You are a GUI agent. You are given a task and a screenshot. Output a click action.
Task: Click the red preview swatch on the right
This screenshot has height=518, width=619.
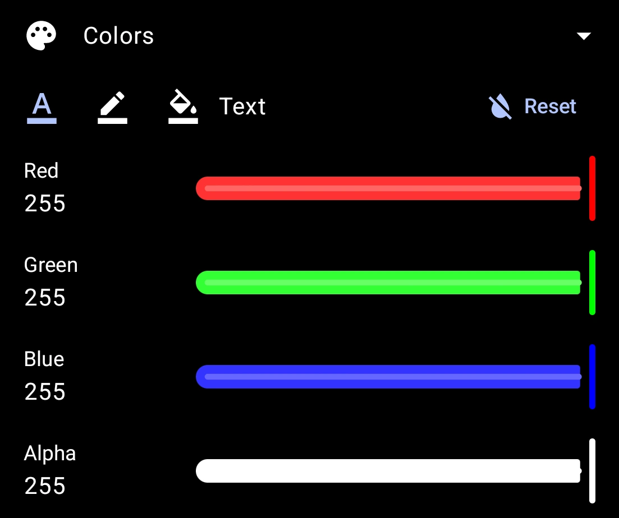pos(593,188)
